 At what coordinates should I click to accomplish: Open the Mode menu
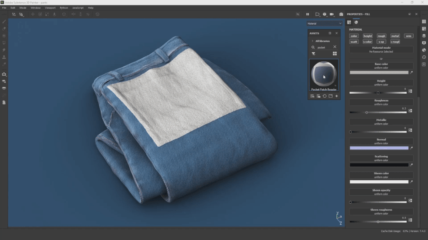click(23, 8)
